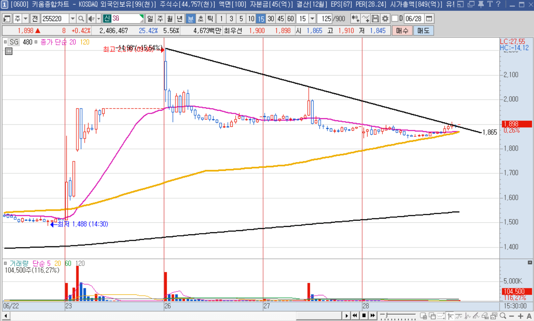The width and height of the screenshot is (534, 321).
Task: Click the stock code input field 255220
Action: pos(55,19)
